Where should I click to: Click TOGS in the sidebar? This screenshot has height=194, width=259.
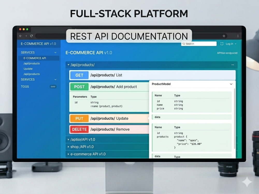25,86
